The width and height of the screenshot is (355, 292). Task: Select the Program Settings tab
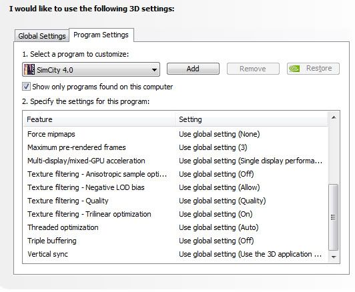101,35
